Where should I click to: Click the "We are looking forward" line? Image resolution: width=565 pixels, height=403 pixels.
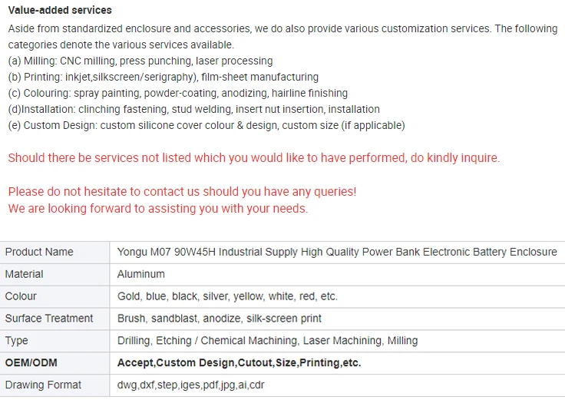[157, 208]
